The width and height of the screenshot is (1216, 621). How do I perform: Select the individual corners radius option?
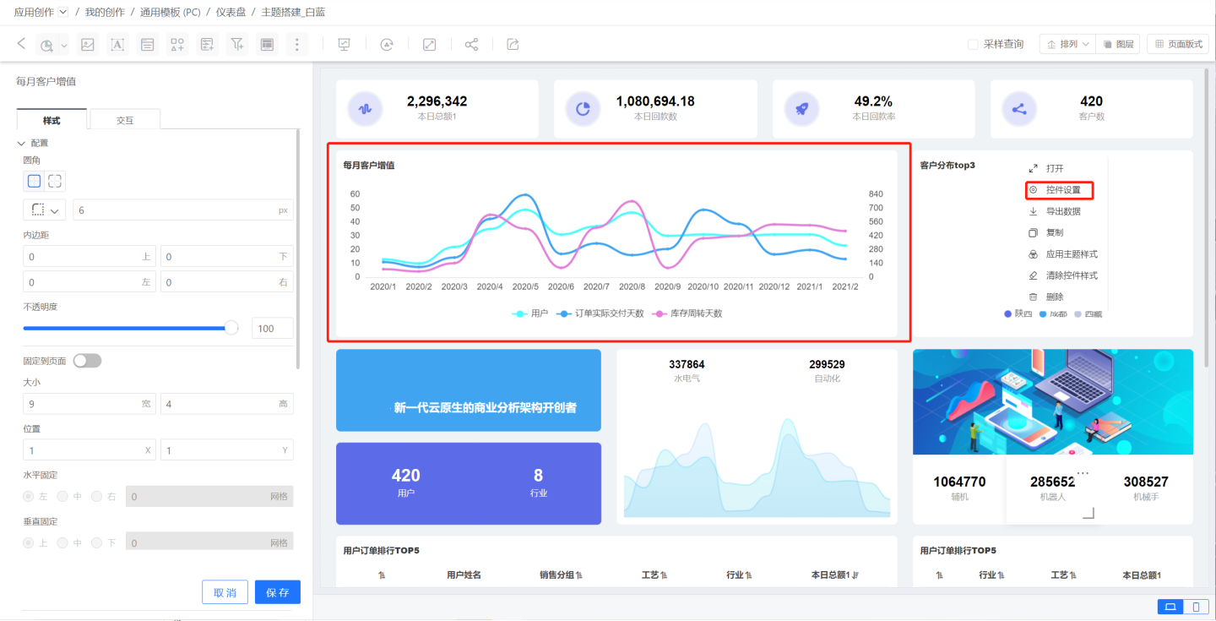55,181
